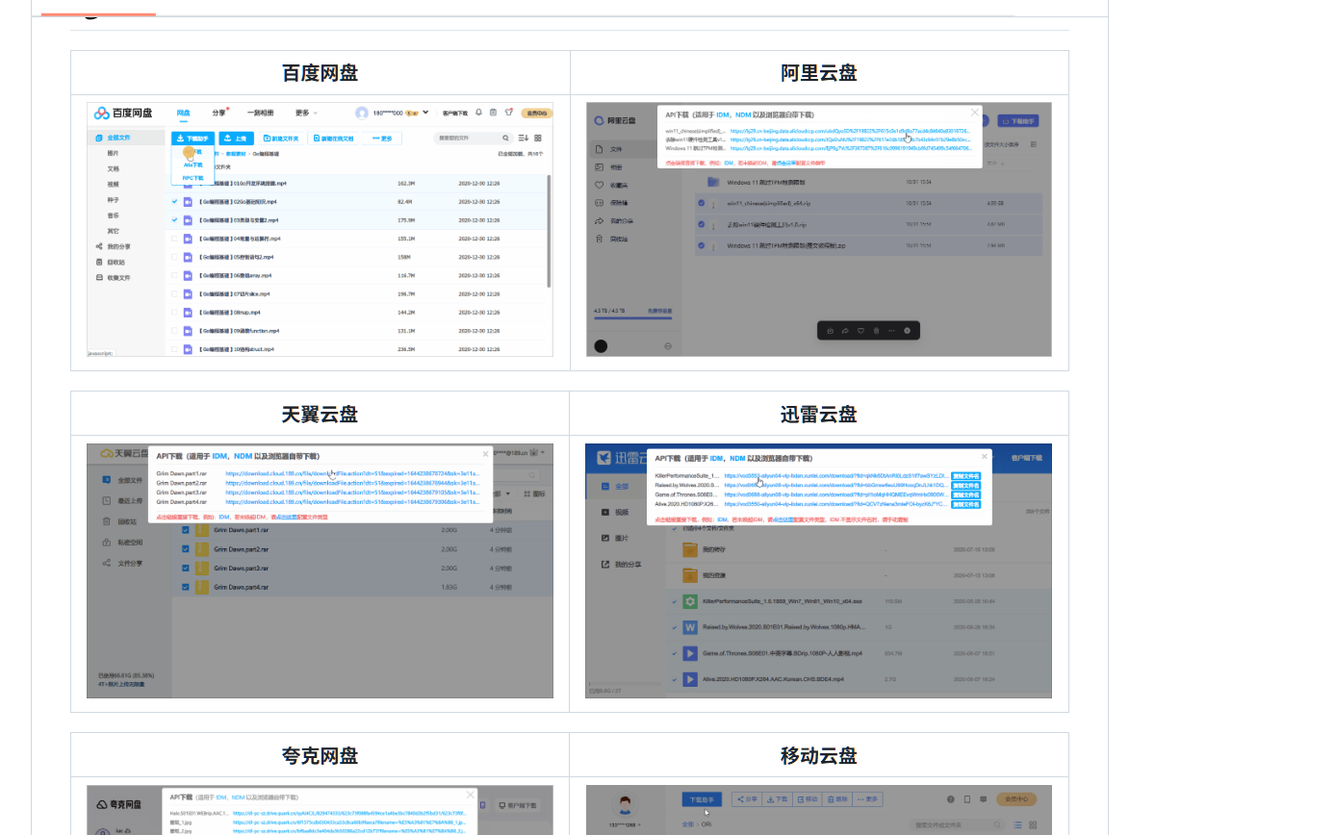1335x835 pixels.
Task: Open arrow dropdown beside Baidu username
Action: click(425, 113)
